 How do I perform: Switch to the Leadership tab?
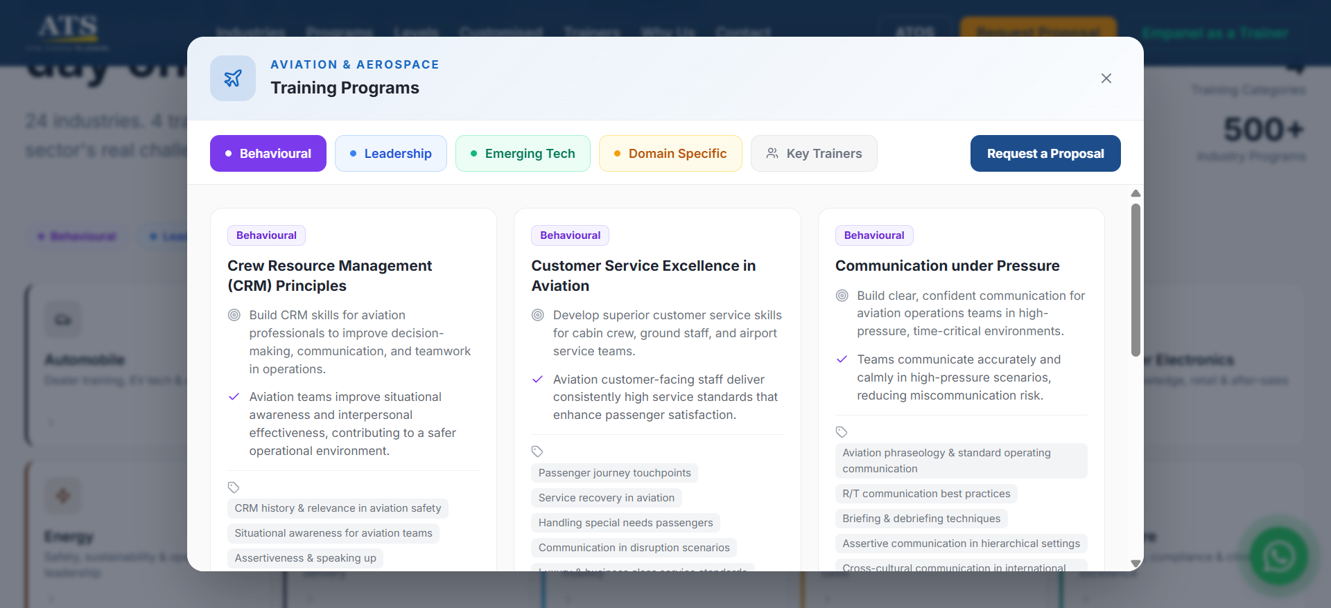391,153
